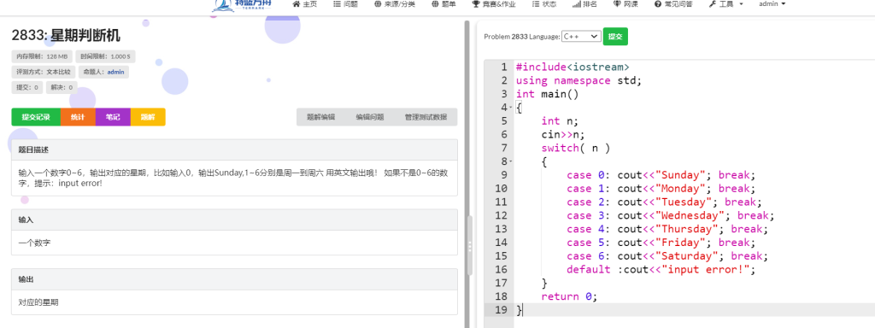Click the problem title 2833: 星期判断机
The image size is (875, 328).
click(x=66, y=36)
